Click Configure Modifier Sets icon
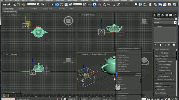This screenshot has height=100, width=179. coord(174,45)
